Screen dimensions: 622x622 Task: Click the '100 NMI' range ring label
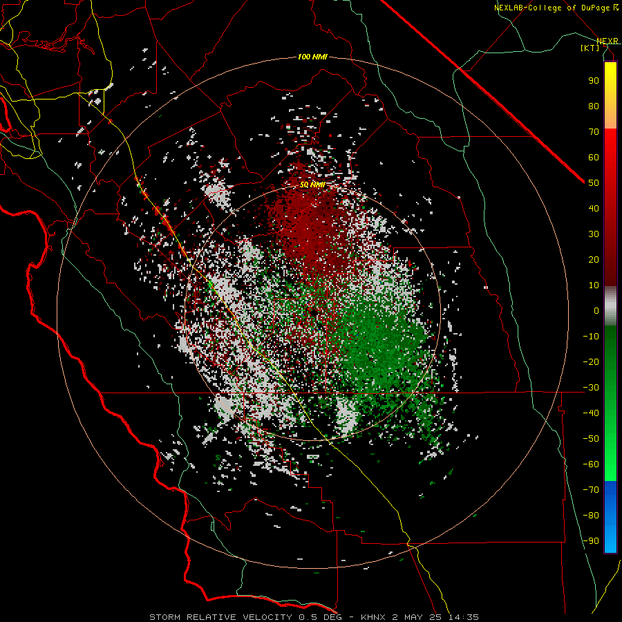point(312,57)
